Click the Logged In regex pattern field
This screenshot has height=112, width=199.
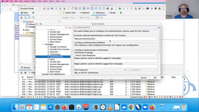pos(116,61)
